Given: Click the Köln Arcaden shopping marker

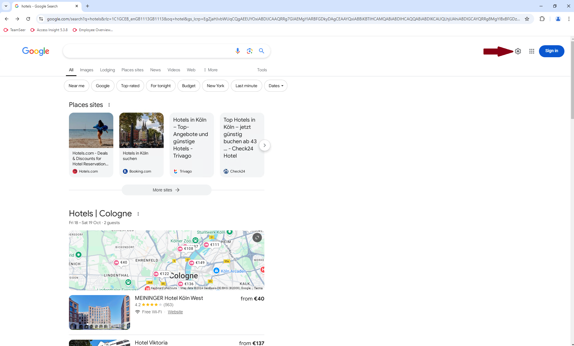Looking at the screenshot, I should 216,271.
